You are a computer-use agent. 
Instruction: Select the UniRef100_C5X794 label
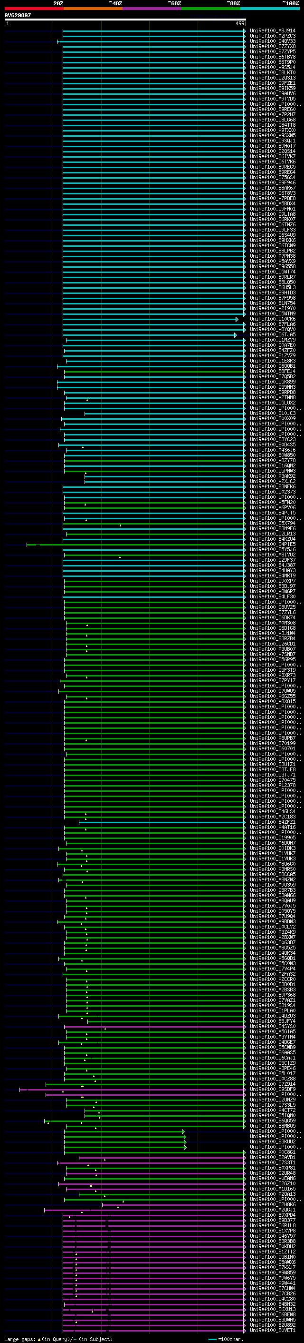(x=272, y=524)
